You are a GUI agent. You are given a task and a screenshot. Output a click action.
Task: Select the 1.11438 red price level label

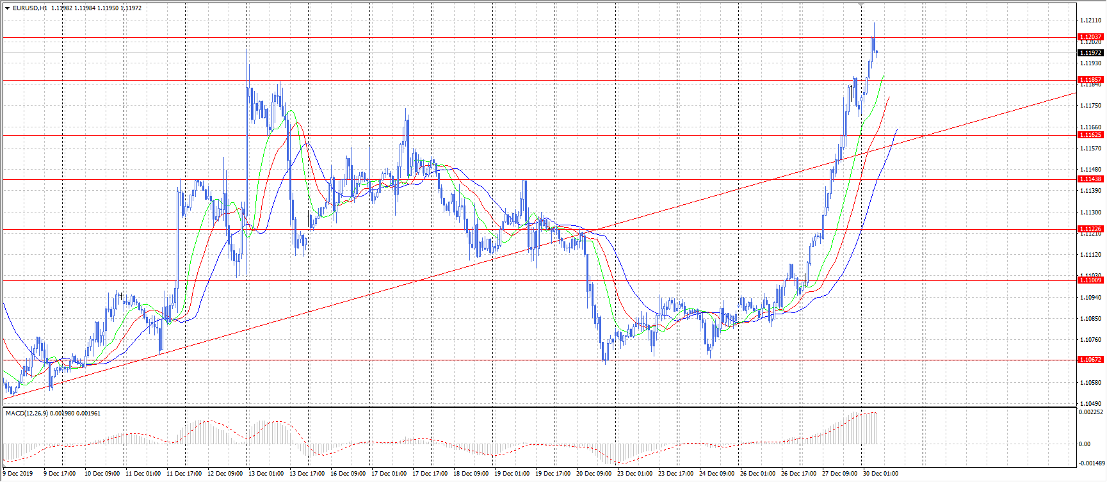[x=1090, y=179]
